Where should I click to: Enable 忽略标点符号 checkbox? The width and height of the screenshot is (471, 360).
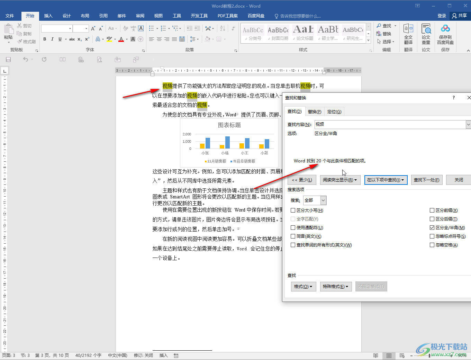432,236
